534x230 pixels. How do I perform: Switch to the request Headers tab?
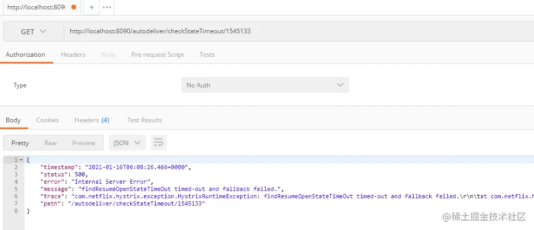(x=73, y=55)
